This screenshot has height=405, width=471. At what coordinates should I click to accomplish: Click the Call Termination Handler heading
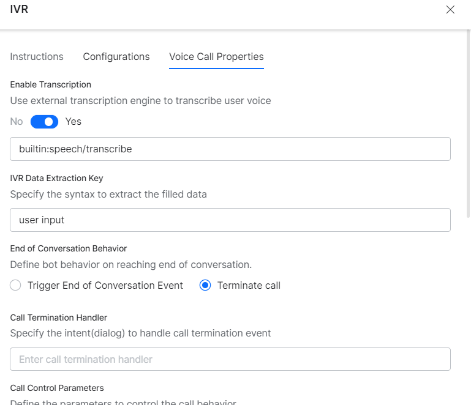pyautogui.click(x=59, y=318)
